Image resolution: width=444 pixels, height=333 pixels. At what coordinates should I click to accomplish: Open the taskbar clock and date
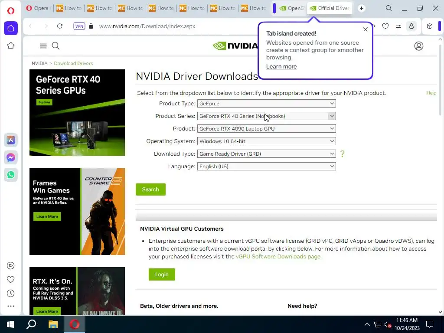tap(407, 324)
